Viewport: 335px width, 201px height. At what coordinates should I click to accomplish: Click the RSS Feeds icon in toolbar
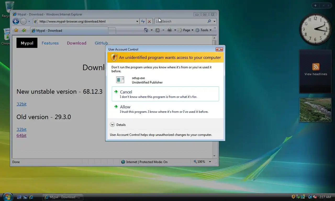[x=158, y=30]
